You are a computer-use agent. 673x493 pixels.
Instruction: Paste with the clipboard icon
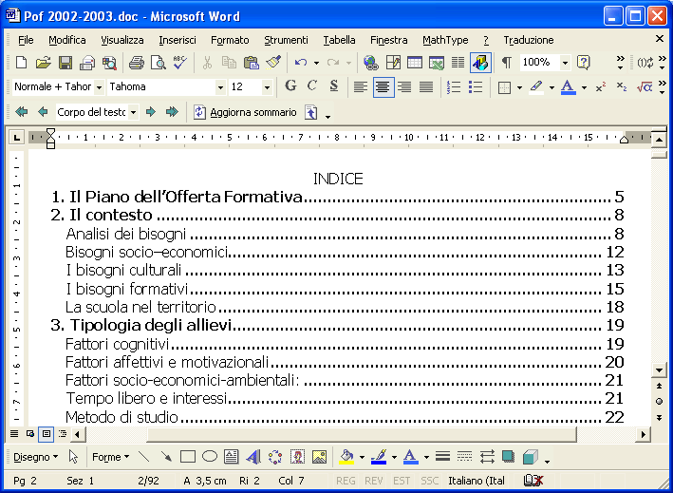pyautogui.click(x=252, y=63)
